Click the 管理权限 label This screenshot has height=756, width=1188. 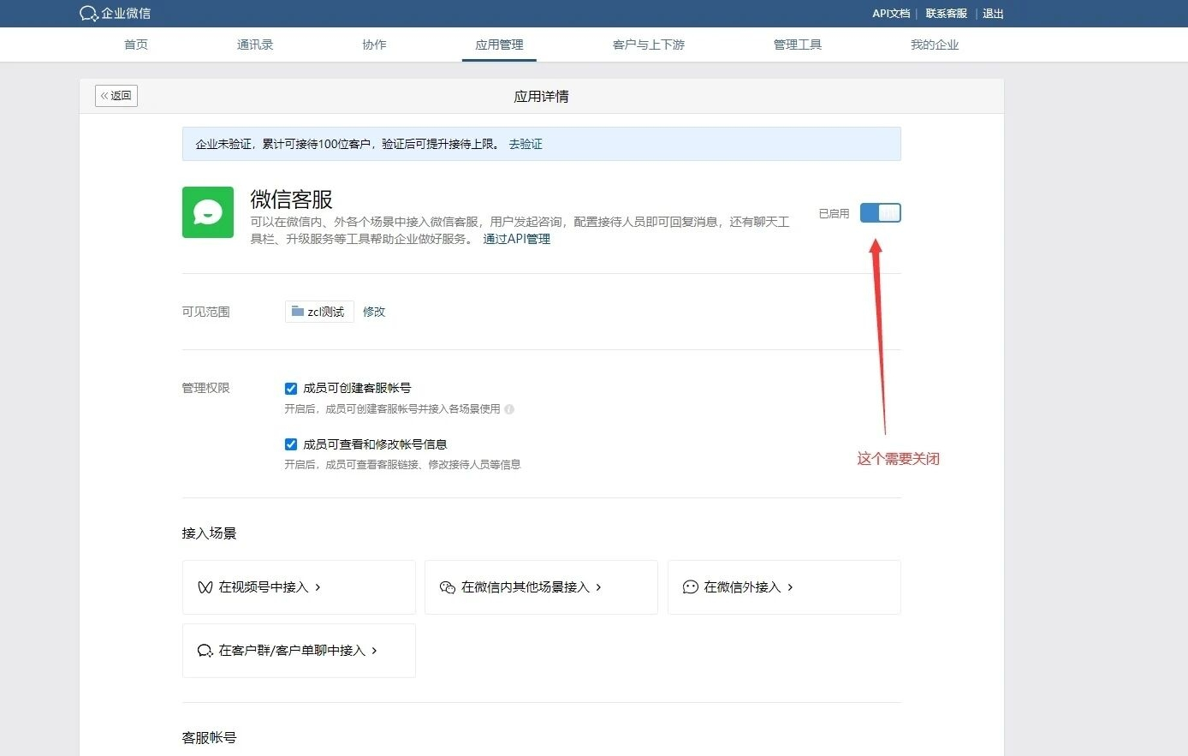pyautogui.click(x=205, y=388)
